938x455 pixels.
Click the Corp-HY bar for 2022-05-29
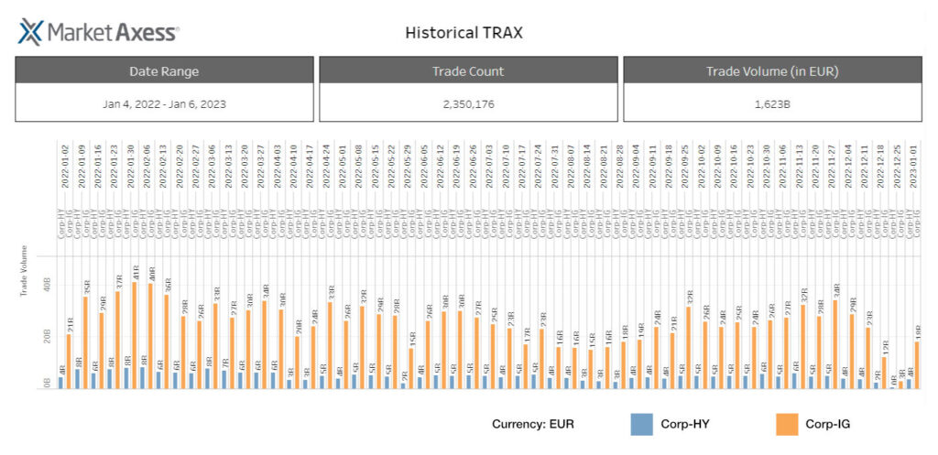(x=403, y=386)
